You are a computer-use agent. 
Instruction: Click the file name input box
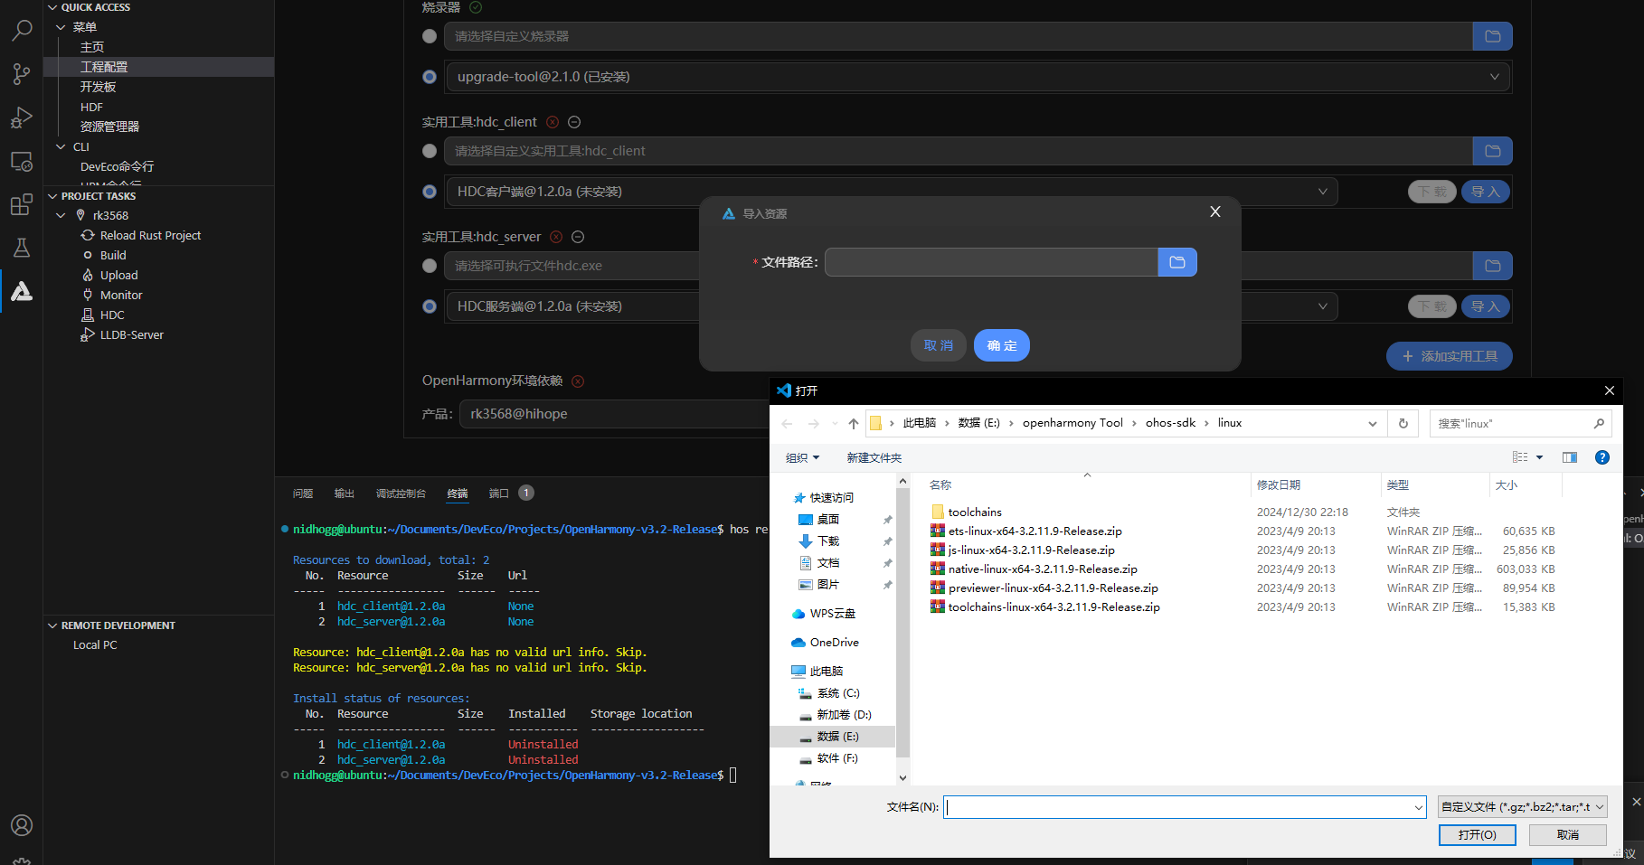click(1185, 807)
